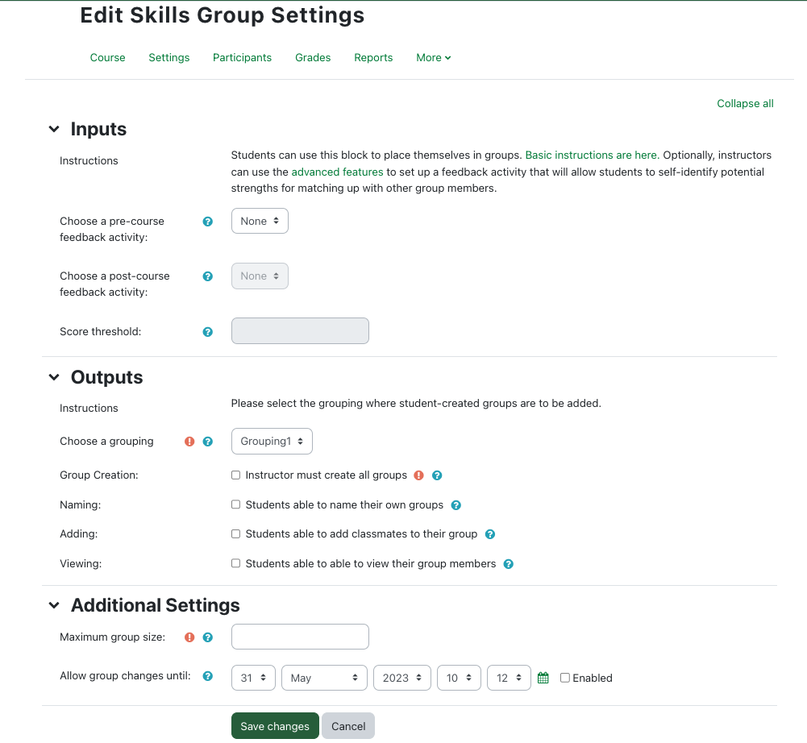The width and height of the screenshot is (807, 743).
Task: Click help icon for pre-course feedback activity
Action: coord(208,222)
